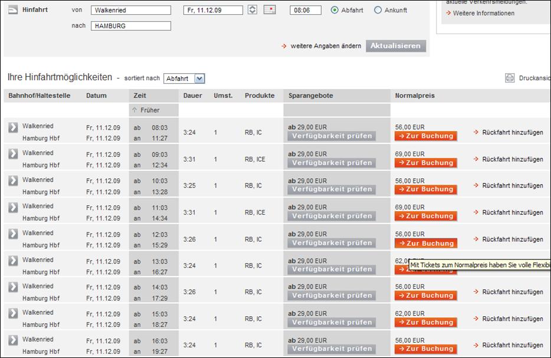Select the Ankunft radio button
Viewport: 551px width, 358px height.
click(378, 10)
